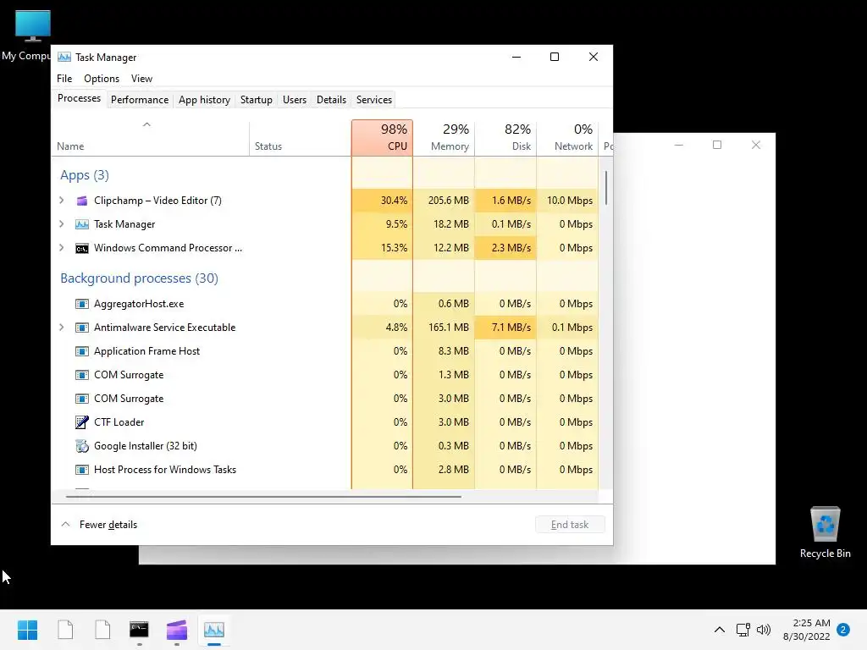The width and height of the screenshot is (867, 650).
Task: Click the CTF Loader pencil icon
Action: pyautogui.click(x=82, y=422)
